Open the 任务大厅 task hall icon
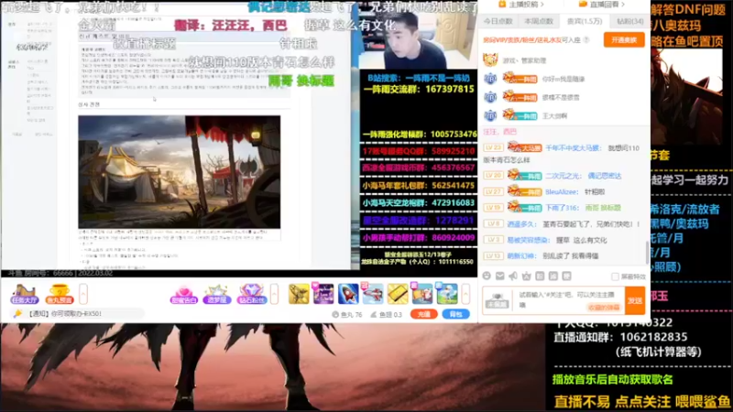This screenshot has width=733, height=412. [25, 294]
